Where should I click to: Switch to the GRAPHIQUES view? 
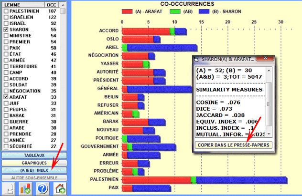coord(34,163)
